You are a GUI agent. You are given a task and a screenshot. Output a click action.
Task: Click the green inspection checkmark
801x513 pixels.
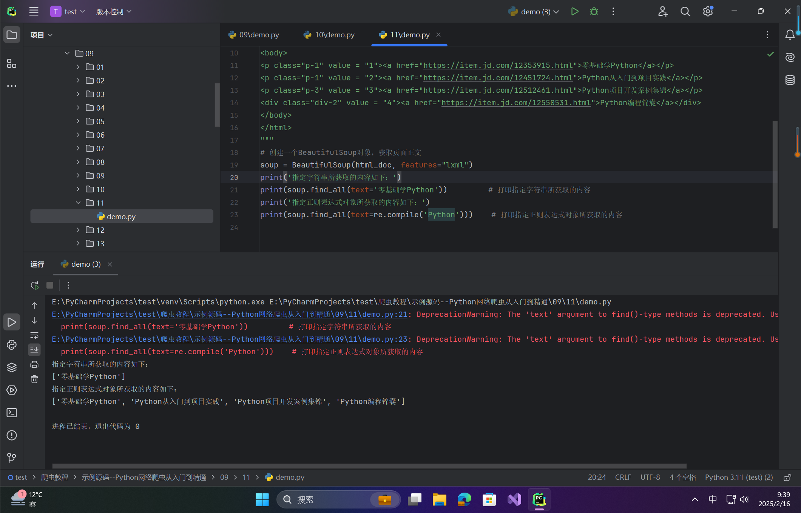pyautogui.click(x=770, y=54)
